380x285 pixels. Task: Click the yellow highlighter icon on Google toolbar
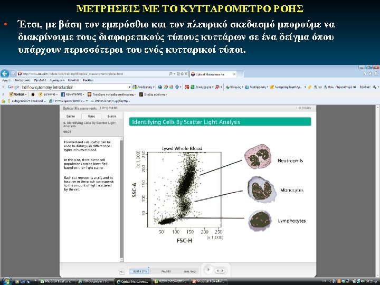[310, 87]
